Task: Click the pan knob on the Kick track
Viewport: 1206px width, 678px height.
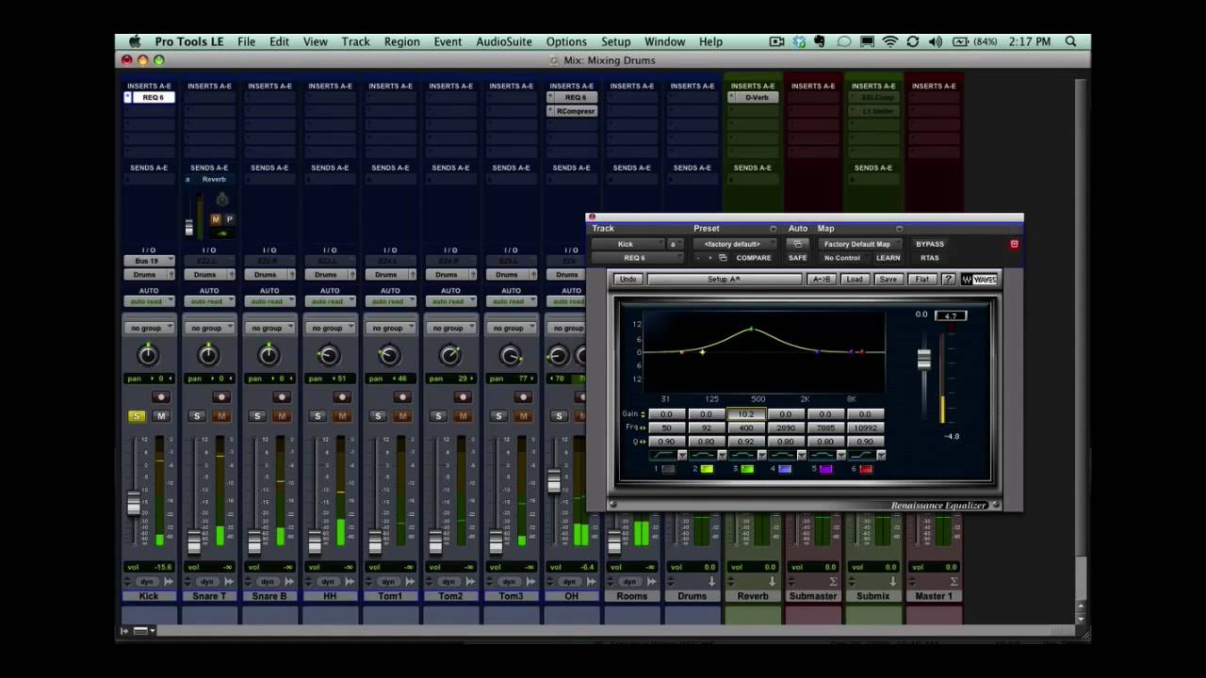Action: (x=148, y=354)
